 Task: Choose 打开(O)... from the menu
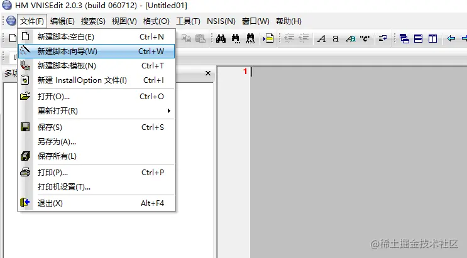[x=97, y=97]
